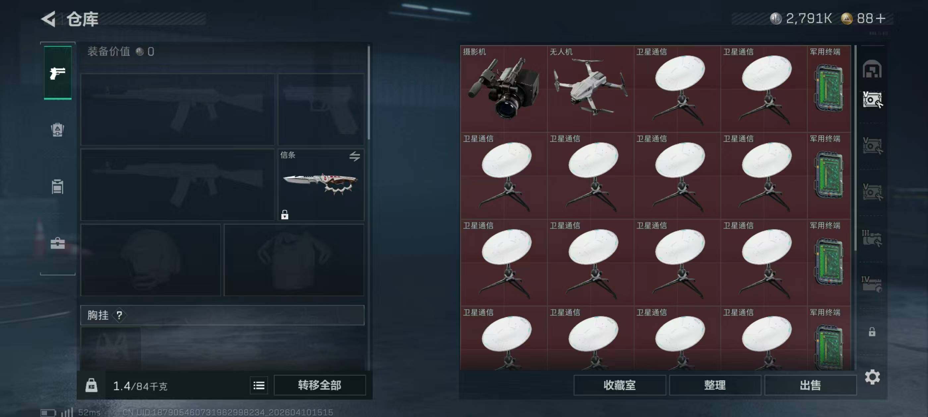Select the 摄影机 camera item
The height and width of the screenshot is (417, 928).
tap(504, 88)
